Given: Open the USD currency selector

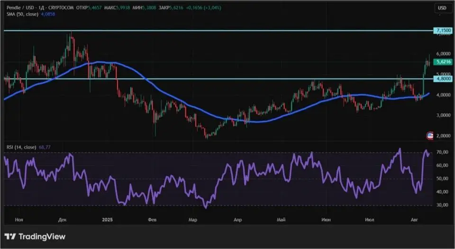Looking at the screenshot, I should coord(442,8).
